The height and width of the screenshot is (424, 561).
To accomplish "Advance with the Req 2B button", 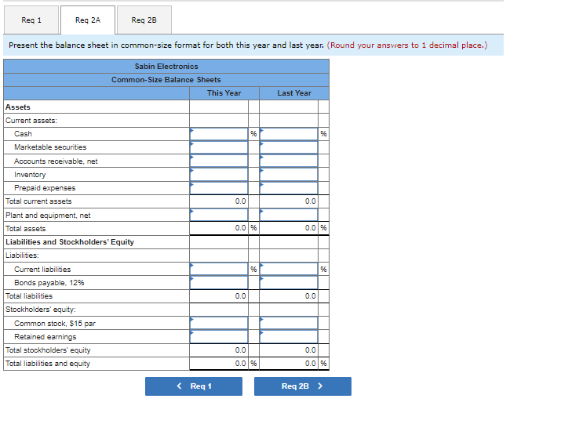I will point(303,386).
